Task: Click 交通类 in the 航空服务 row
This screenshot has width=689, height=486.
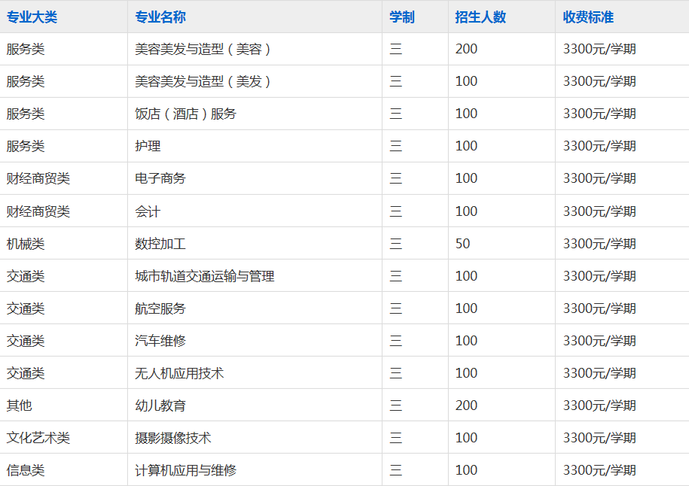Action: click(26, 308)
